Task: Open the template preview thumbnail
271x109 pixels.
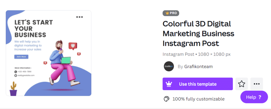Action: coord(48,53)
